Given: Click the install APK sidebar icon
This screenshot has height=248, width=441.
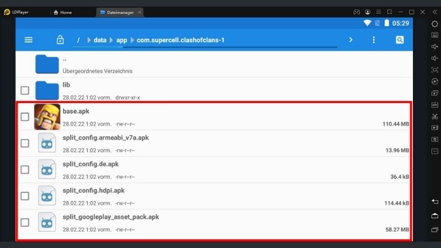Looking at the screenshot, I should pos(435,105).
